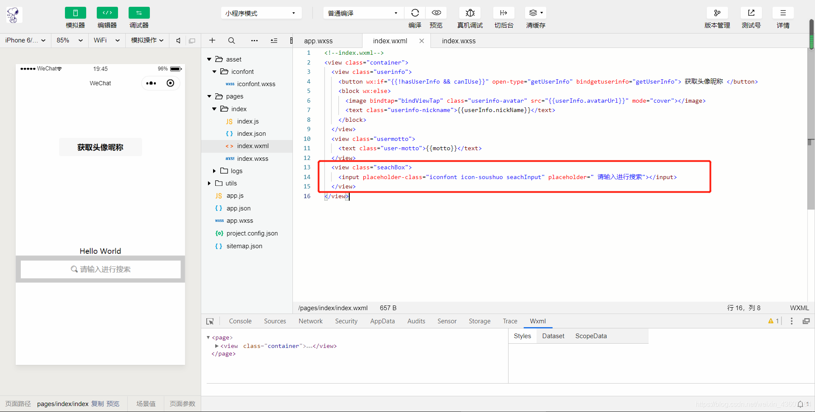Open the iPhone 6 device dropdown
The height and width of the screenshot is (412, 815).
click(x=25, y=40)
